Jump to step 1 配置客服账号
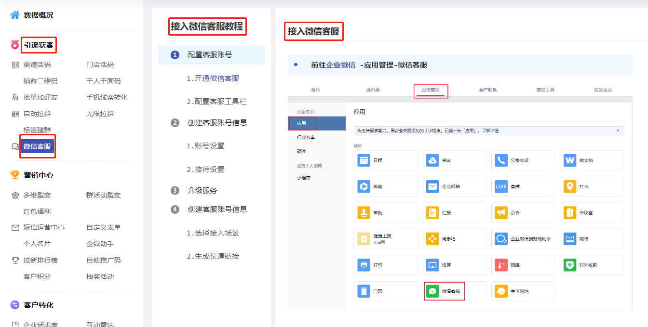The image size is (648, 327). tap(211, 55)
